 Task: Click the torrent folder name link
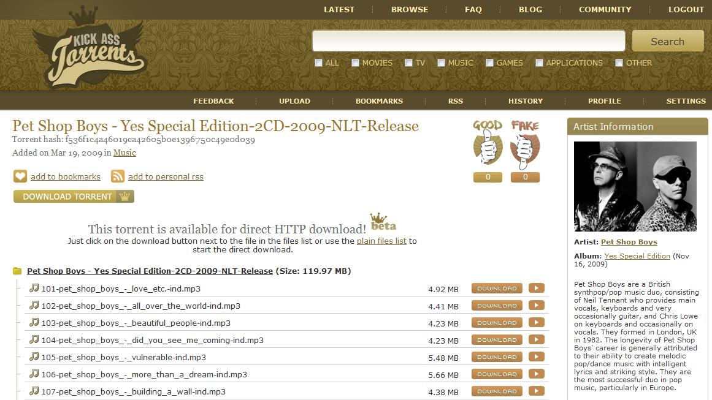(x=150, y=271)
